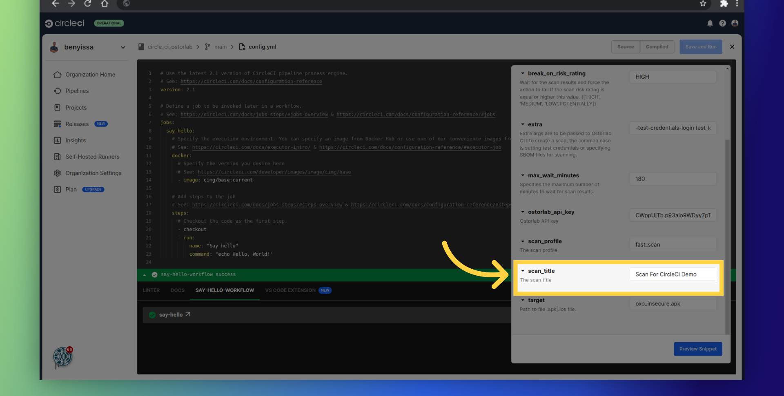
Task: Collapse the break_on_risk_rating parameter
Action: point(523,73)
